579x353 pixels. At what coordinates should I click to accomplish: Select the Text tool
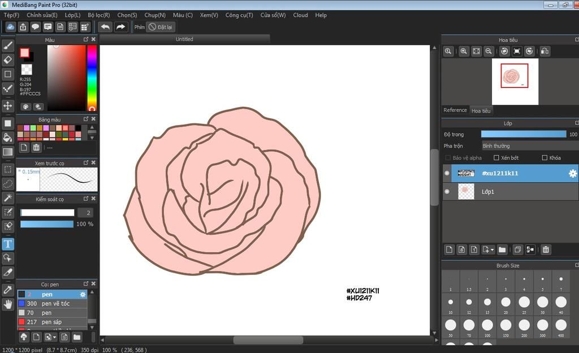(x=8, y=244)
